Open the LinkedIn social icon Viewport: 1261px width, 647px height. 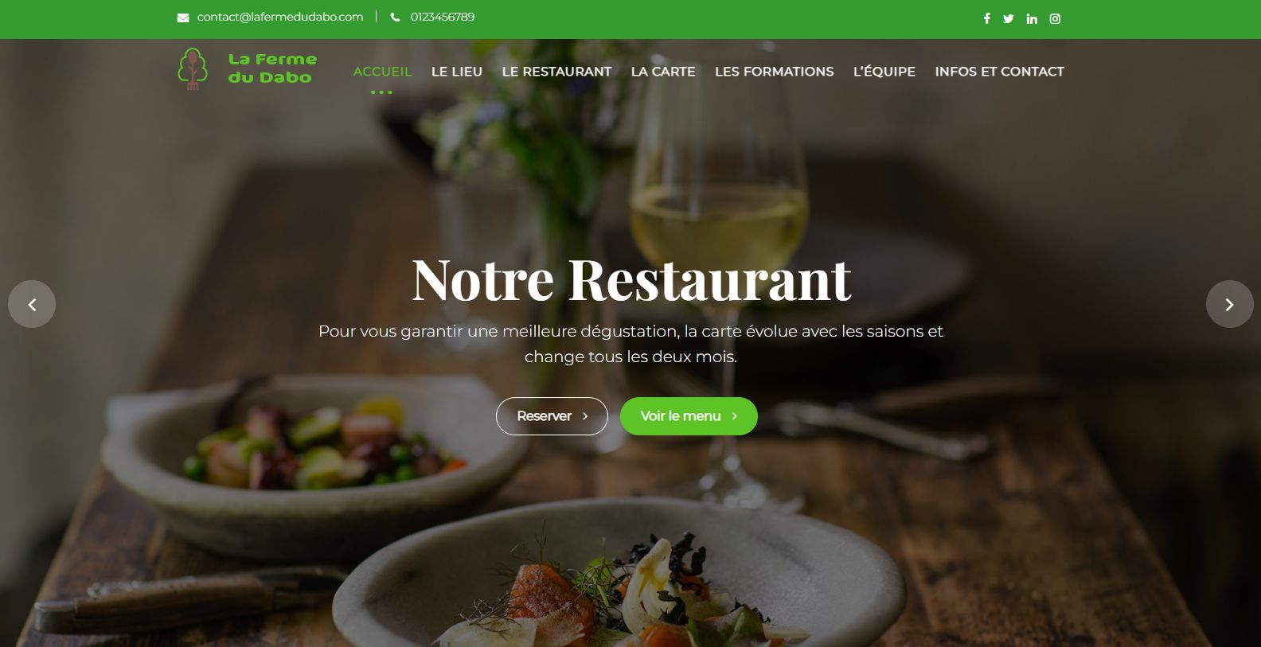tap(1032, 18)
